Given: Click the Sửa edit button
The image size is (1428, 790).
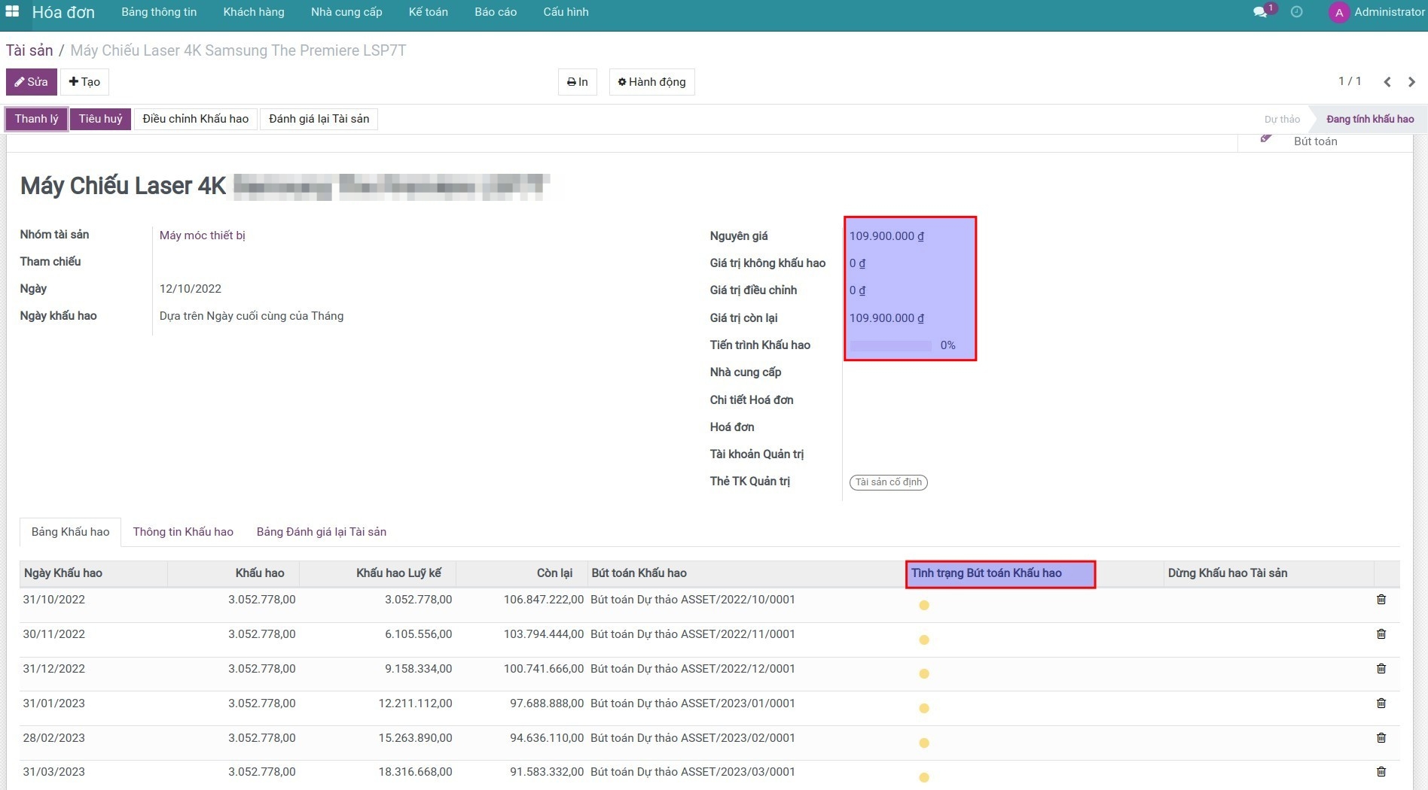Looking at the screenshot, I should [32, 82].
